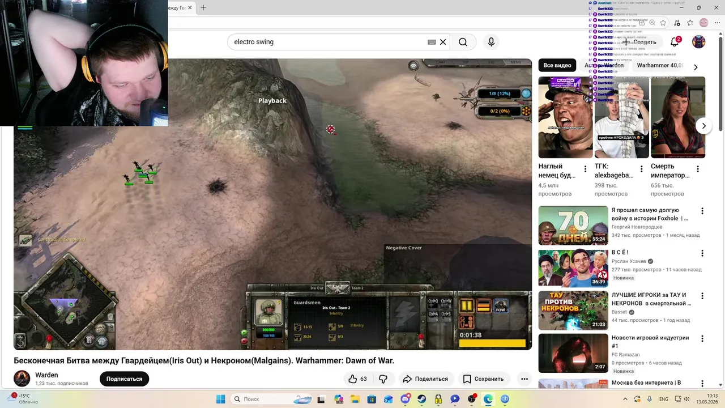Dislike the video with thumbs down
Image resolution: width=725 pixels, height=408 pixels.
pos(383,379)
